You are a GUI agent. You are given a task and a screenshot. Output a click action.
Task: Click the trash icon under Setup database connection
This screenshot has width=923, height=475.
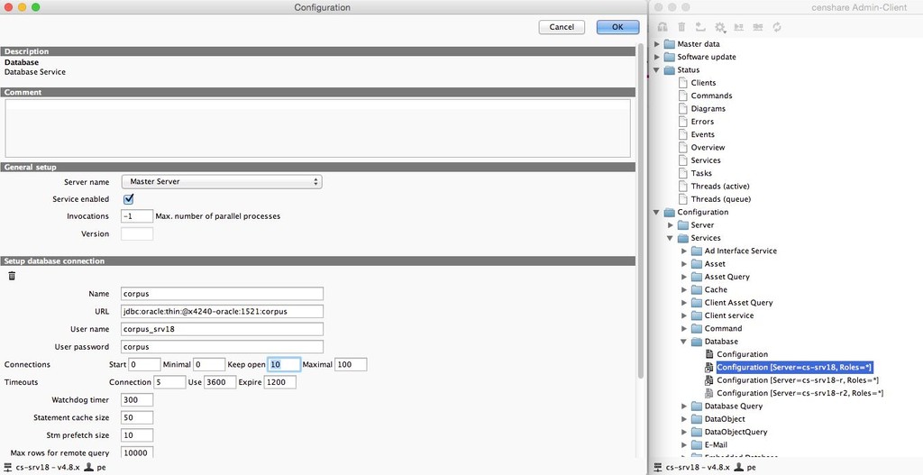tap(12, 276)
